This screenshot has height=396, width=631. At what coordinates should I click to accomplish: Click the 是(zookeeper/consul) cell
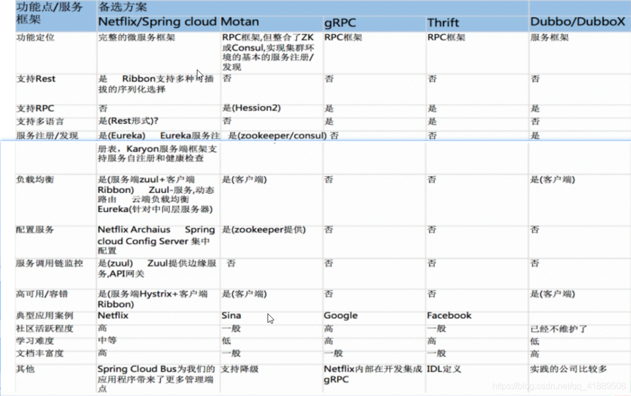(278, 136)
